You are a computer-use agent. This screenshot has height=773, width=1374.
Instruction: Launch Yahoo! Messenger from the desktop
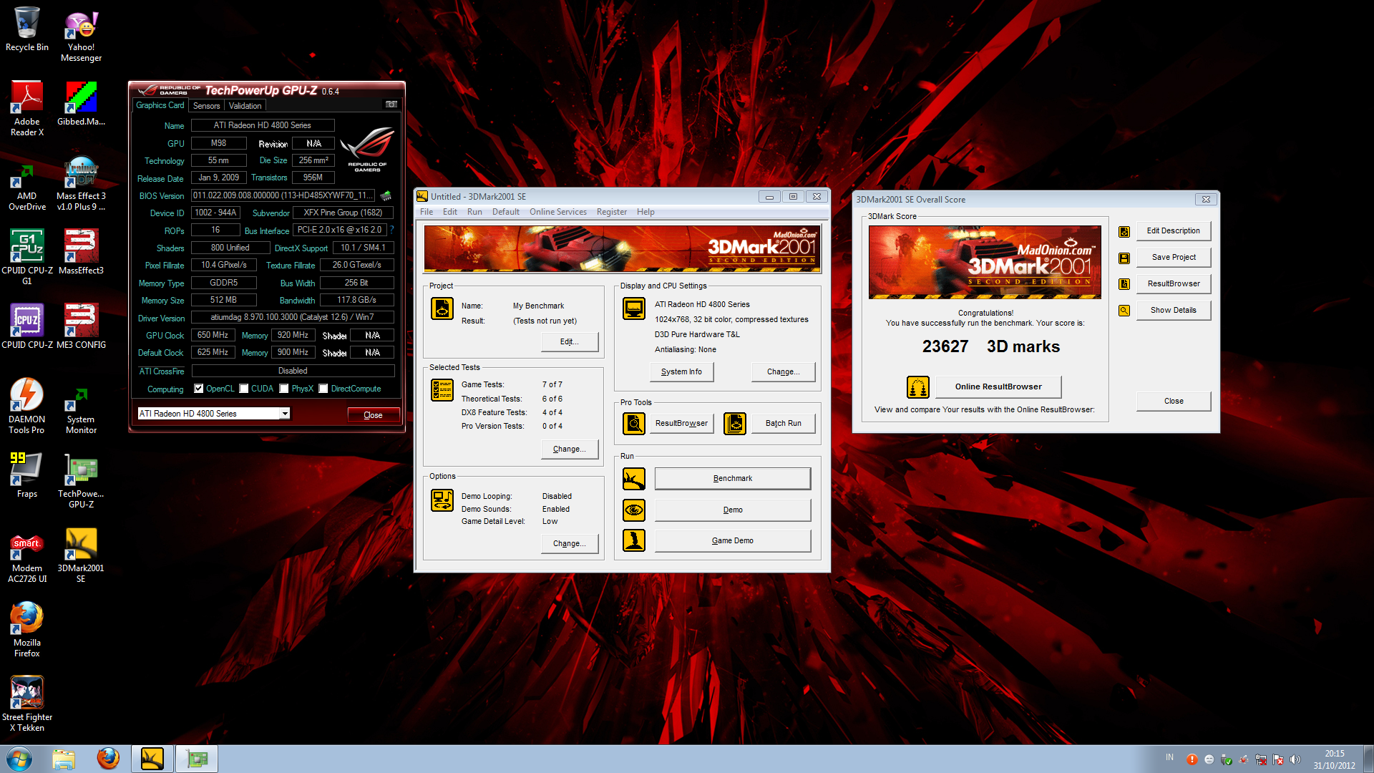(x=81, y=35)
